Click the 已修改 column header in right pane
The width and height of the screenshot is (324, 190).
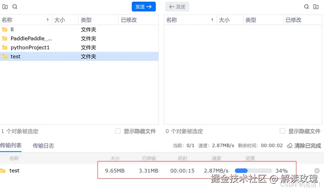(303, 20)
